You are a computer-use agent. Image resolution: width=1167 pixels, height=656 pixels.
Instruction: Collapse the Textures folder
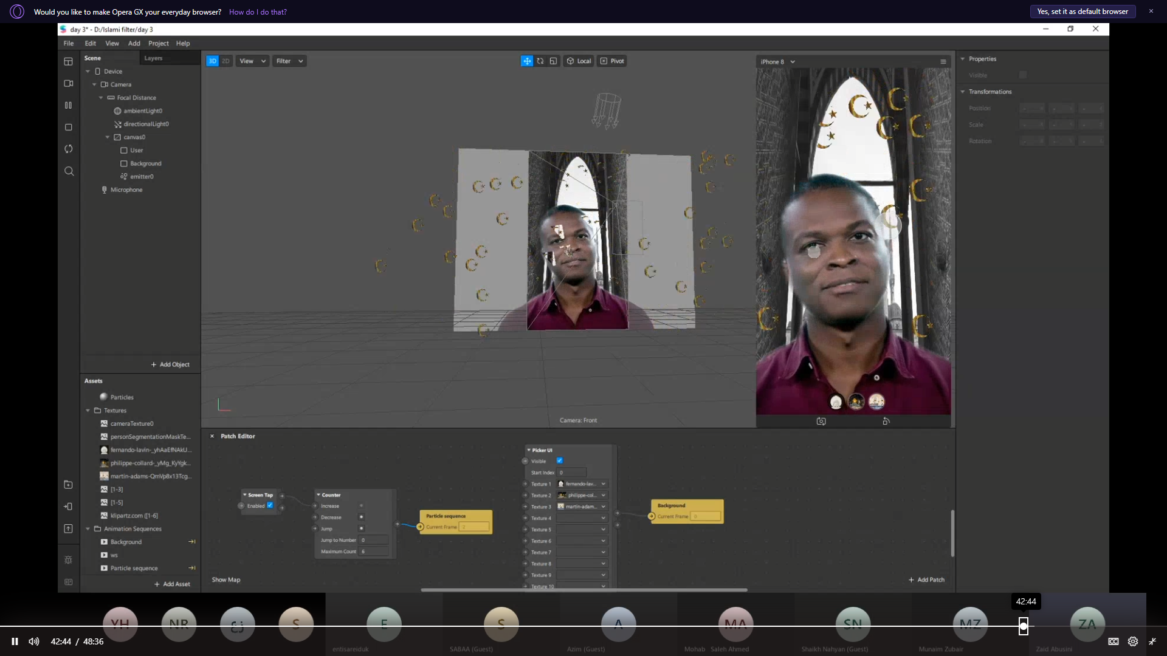click(x=88, y=411)
